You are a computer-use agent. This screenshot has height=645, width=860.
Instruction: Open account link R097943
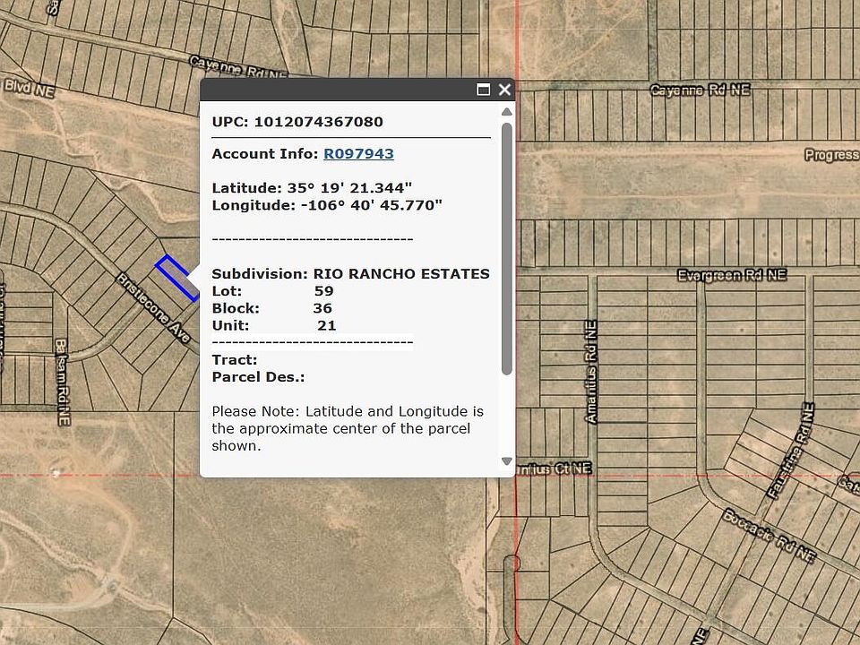click(x=358, y=153)
